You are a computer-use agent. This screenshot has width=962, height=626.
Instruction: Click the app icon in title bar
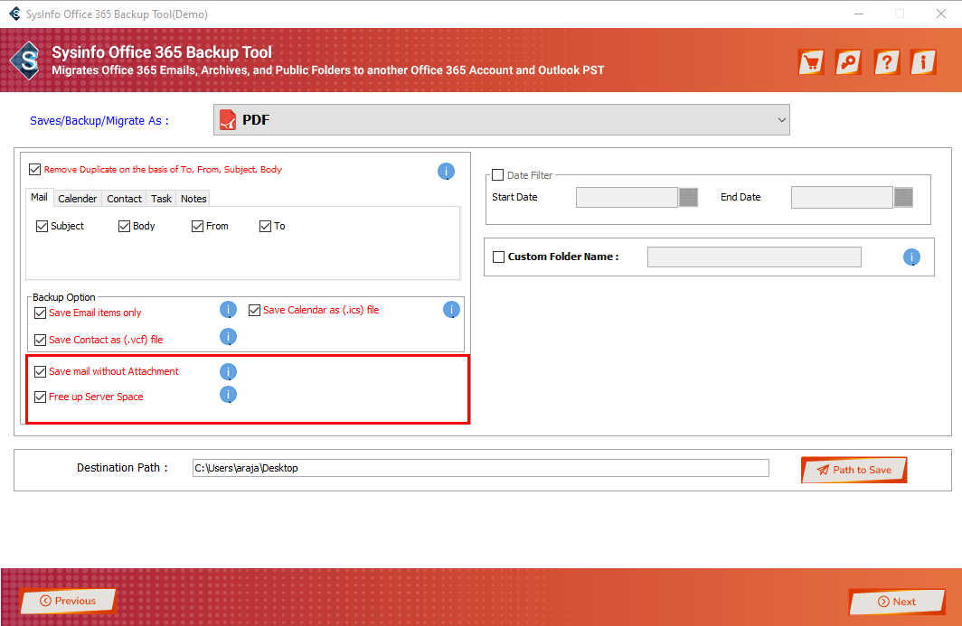(x=14, y=14)
